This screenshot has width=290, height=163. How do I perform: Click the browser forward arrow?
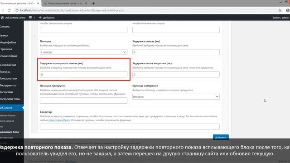[2, 10]
